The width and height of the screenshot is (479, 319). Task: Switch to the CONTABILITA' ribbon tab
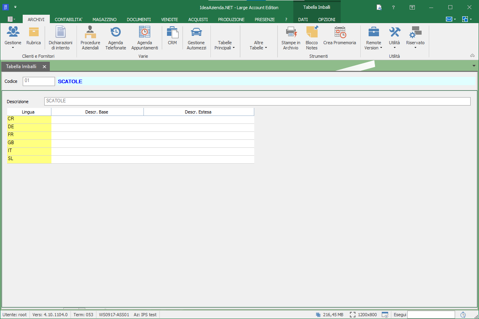[x=69, y=19]
